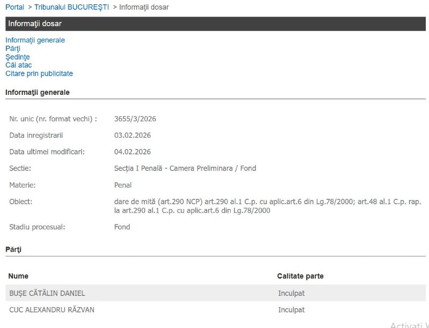The image size is (429, 328).
Task: Click the Portal breadcrumb link
Action: coord(14,7)
